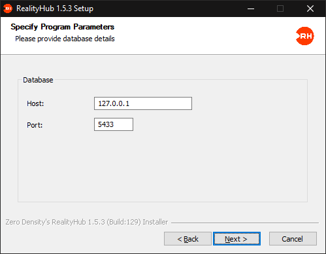Click the Host: label
This screenshot has width=326, height=254.
click(x=35, y=103)
